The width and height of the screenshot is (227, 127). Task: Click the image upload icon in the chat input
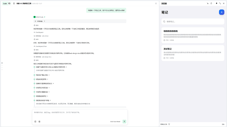point(39,121)
